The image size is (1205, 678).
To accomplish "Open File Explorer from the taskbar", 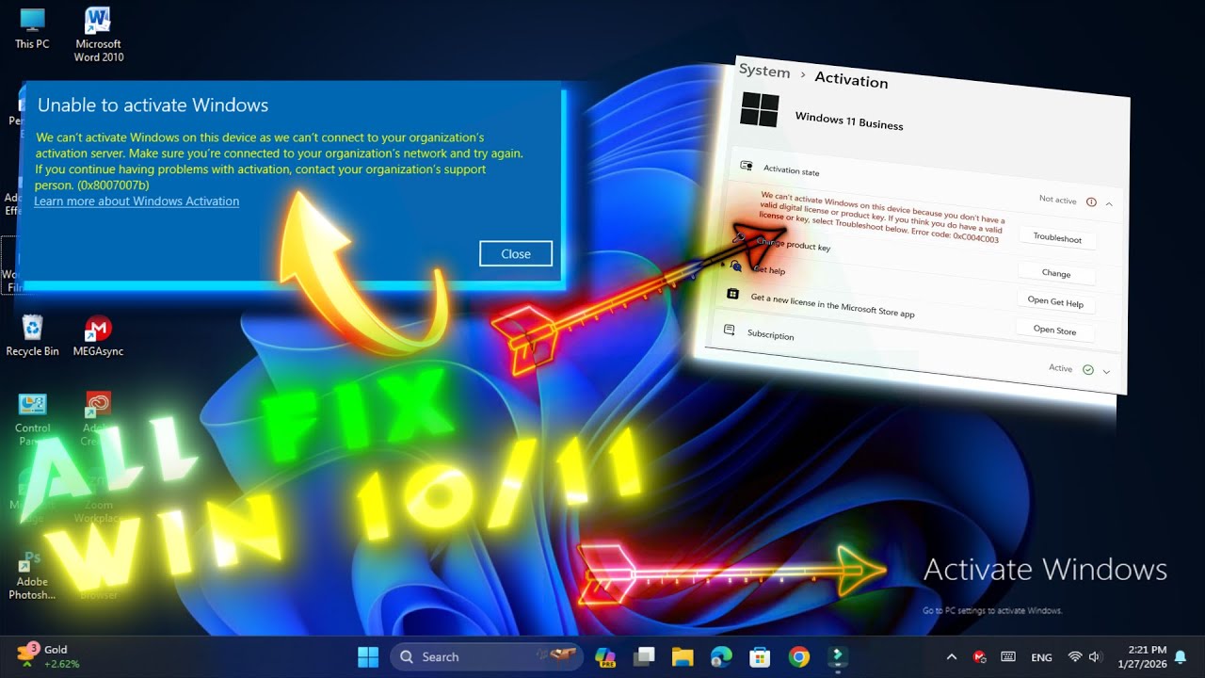I will (683, 656).
